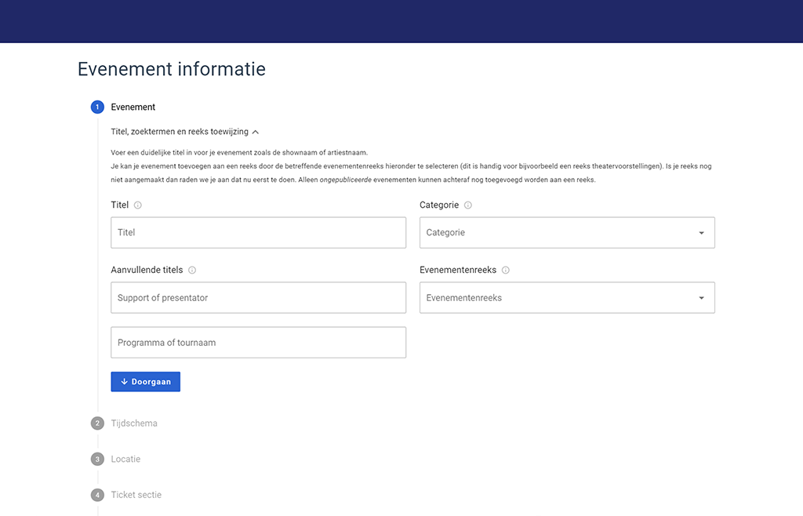The image size is (803, 516).
Task: Click the step 4 number circle
Action: pyautogui.click(x=97, y=496)
